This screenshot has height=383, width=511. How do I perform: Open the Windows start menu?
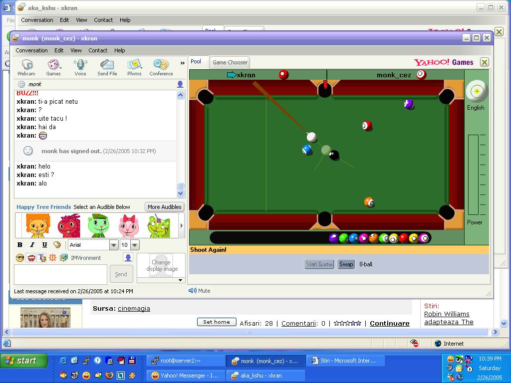[x=24, y=361]
